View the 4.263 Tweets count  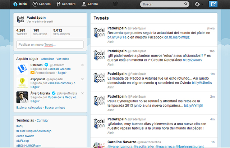click(x=22, y=32)
